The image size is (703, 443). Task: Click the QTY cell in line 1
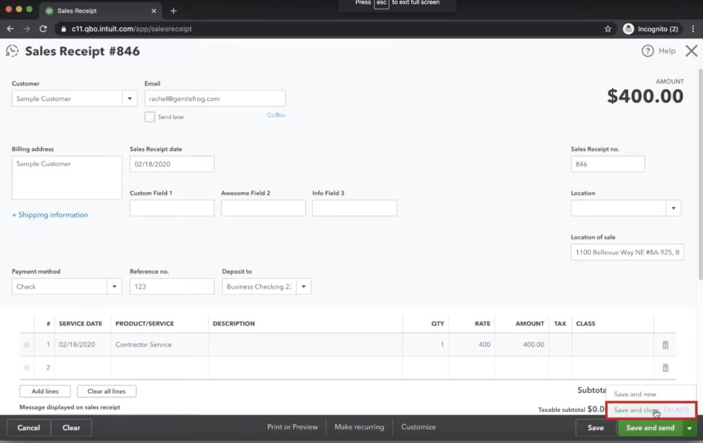coord(426,344)
